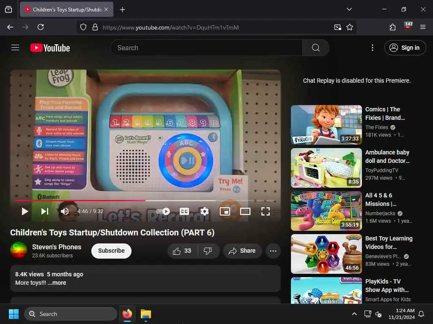
Task: Open taskbar network display icon
Action: tap(367, 314)
